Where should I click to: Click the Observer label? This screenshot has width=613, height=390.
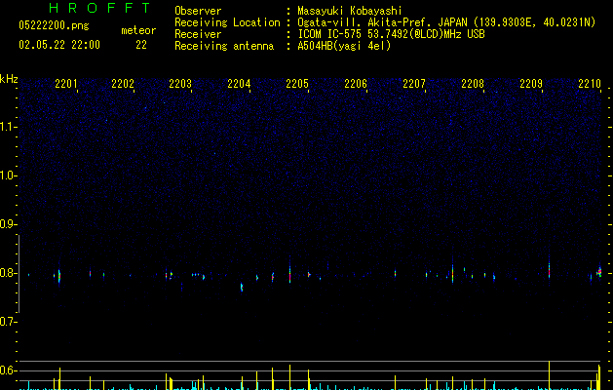[x=198, y=11]
